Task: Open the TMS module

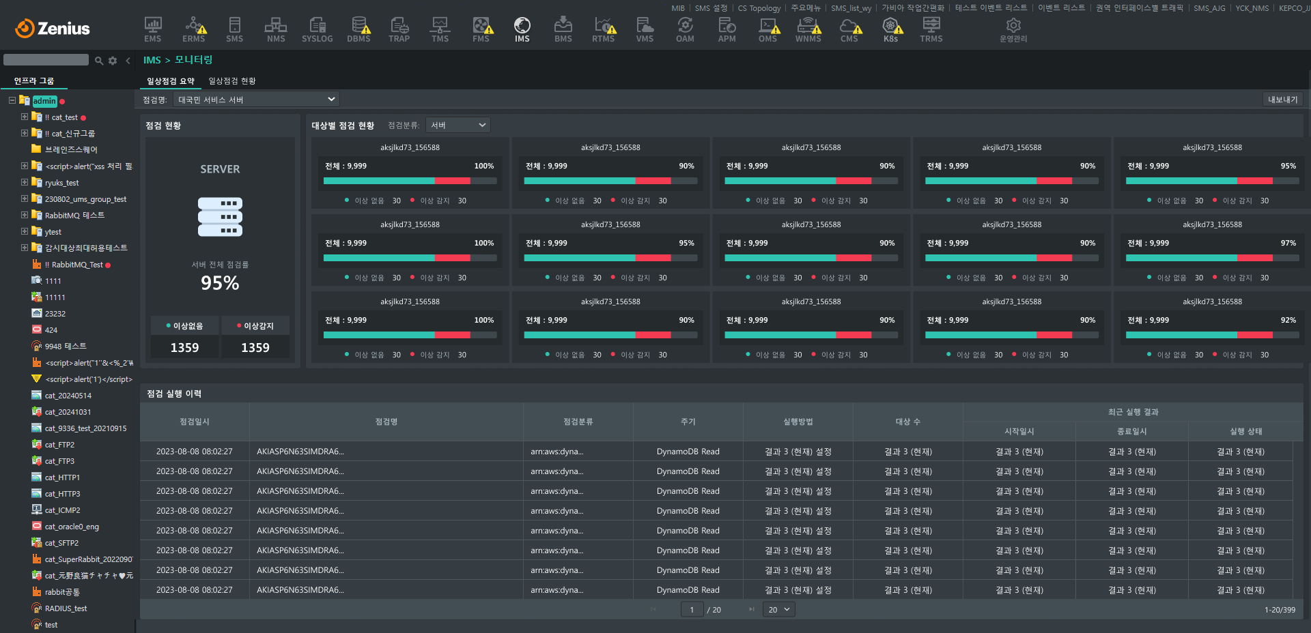Action: 440,30
